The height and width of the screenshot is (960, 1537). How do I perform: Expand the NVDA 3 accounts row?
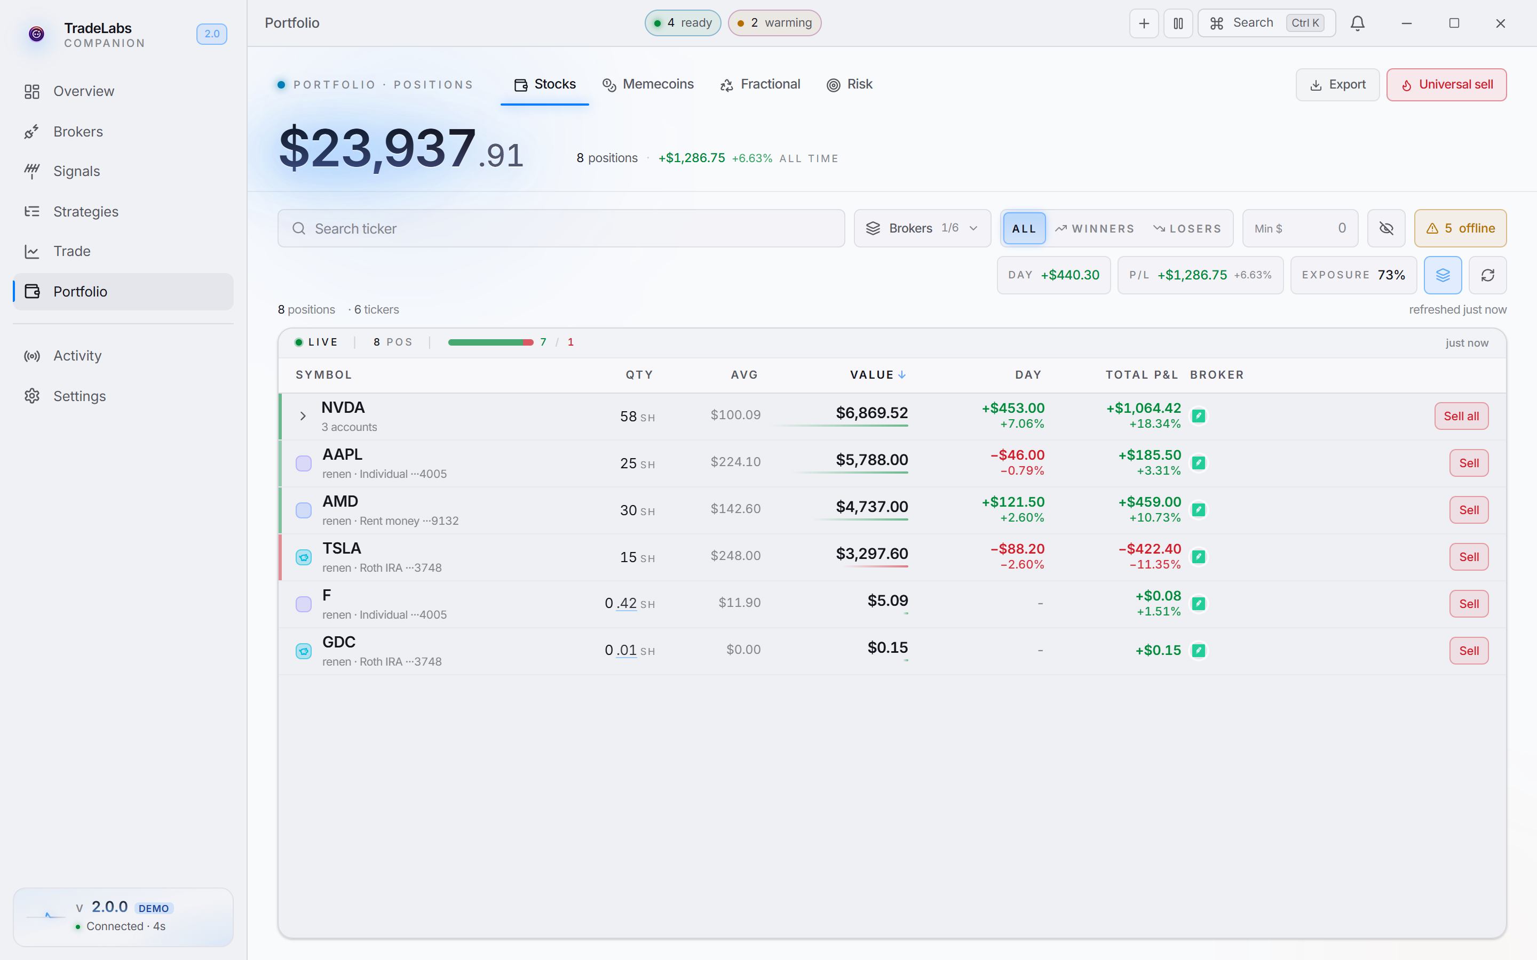point(303,417)
